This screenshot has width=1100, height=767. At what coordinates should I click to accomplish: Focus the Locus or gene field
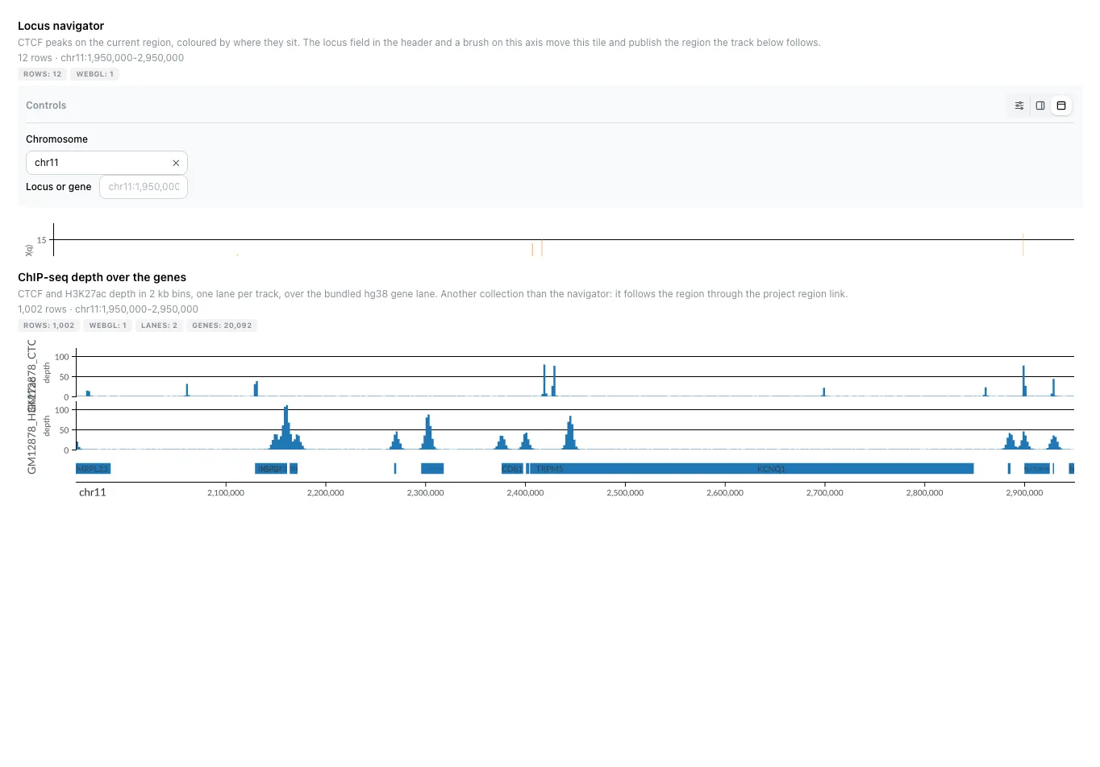pos(144,187)
